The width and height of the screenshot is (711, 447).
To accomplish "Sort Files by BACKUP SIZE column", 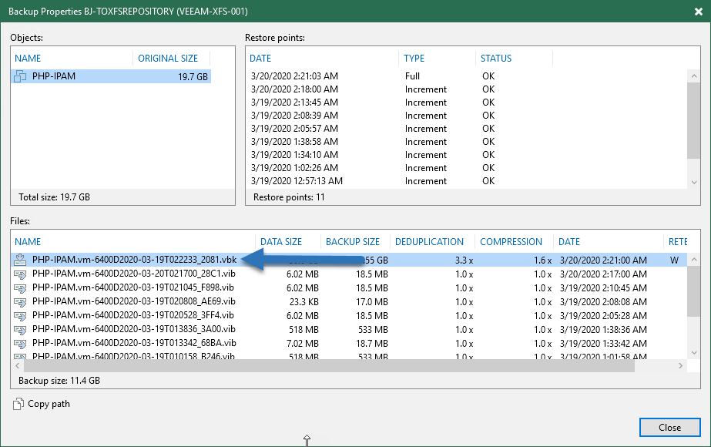I will [353, 241].
